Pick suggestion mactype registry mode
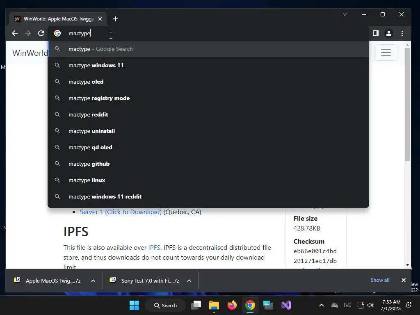420x315 pixels. tap(208, 98)
